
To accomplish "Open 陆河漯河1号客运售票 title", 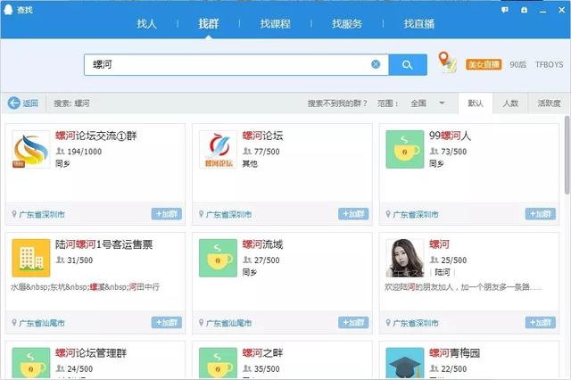I will (103, 244).
